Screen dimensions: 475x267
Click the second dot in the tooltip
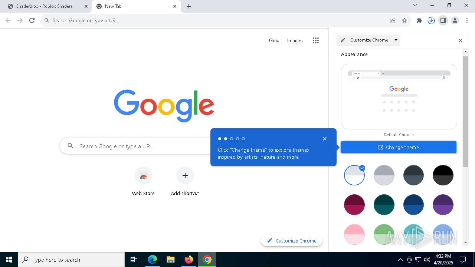click(226, 139)
